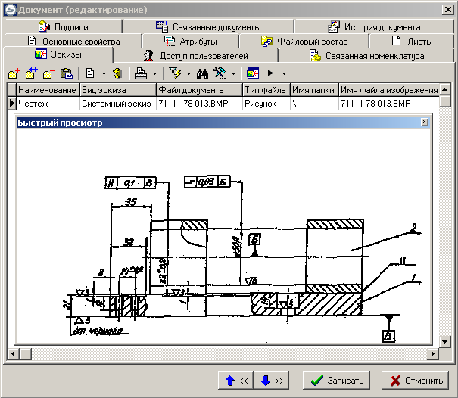Click the hammer and wrench tools icon

pyautogui.click(x=220, y=73)
